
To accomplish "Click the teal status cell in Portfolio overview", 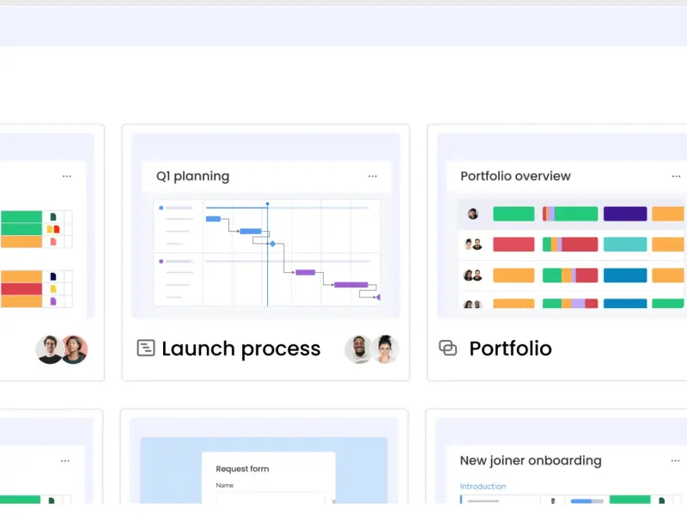I will (x=624, y=245).
